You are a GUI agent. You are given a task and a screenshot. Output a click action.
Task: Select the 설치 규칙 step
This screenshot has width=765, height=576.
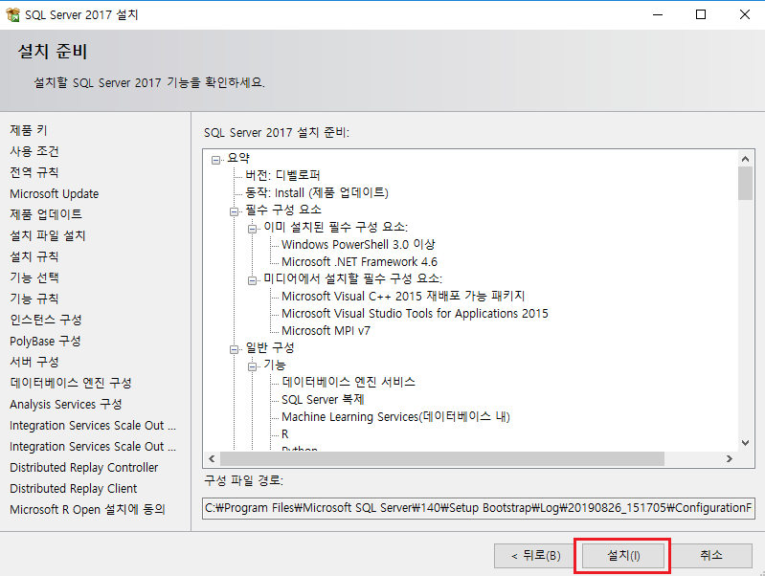pos(34,256)
